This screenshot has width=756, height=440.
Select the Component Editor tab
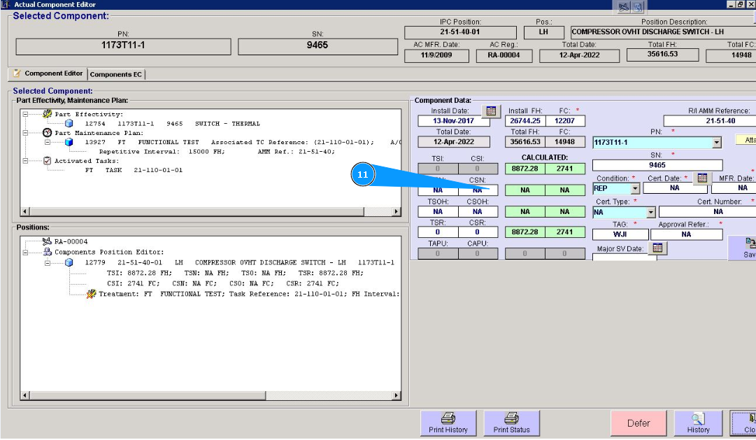point(48,73)
